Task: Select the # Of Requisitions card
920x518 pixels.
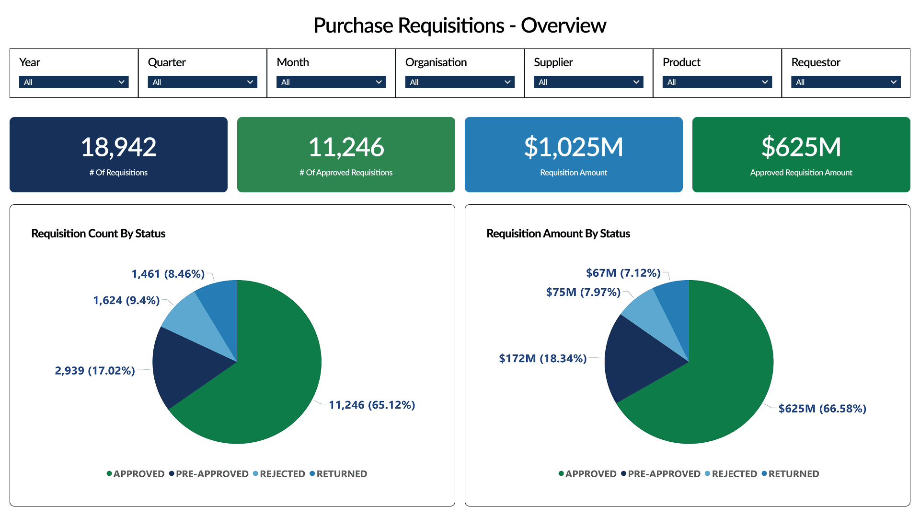Action: tap(118, 154)
